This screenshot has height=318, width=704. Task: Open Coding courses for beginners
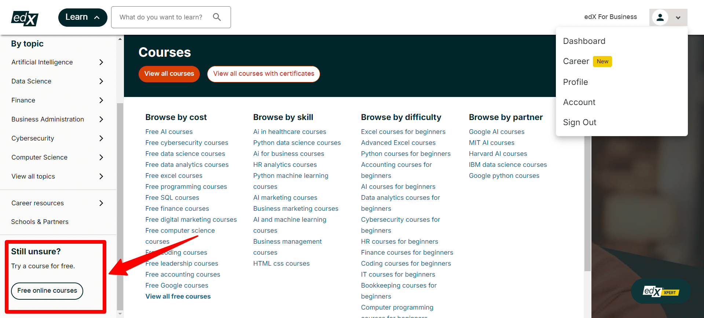point(406,263)
